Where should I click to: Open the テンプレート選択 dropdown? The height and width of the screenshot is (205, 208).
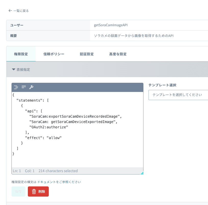[x=178, y=95]
